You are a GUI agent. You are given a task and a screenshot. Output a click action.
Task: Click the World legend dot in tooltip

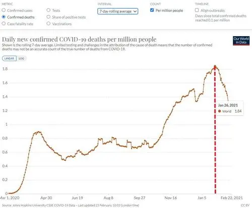pos(219,111)
